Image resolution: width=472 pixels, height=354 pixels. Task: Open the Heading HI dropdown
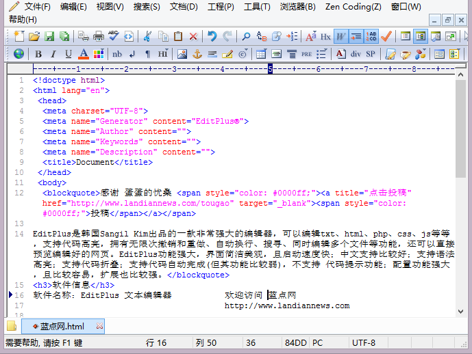pos(163,54)
